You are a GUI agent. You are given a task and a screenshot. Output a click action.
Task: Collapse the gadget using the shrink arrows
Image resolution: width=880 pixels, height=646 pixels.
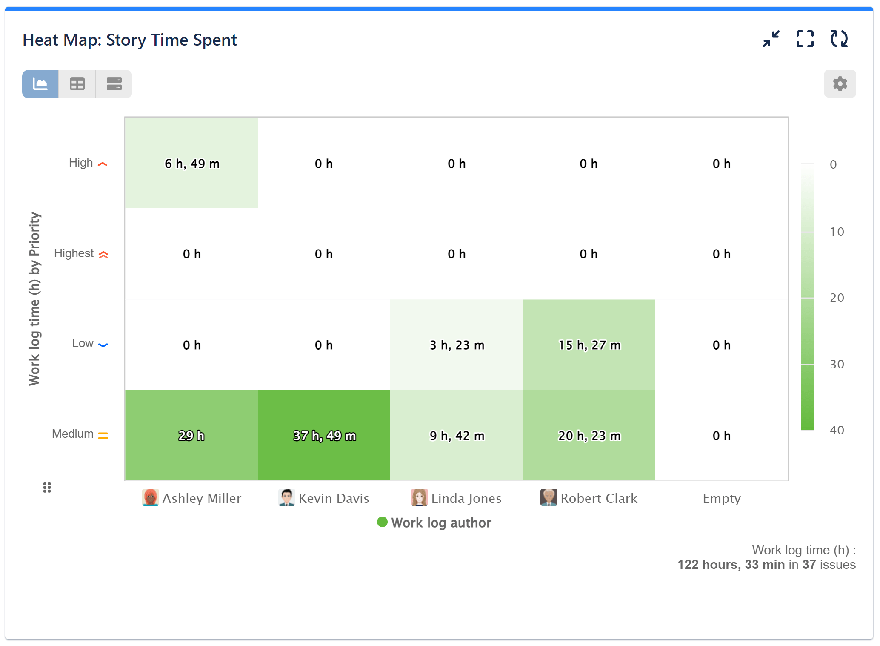(771, 39)
